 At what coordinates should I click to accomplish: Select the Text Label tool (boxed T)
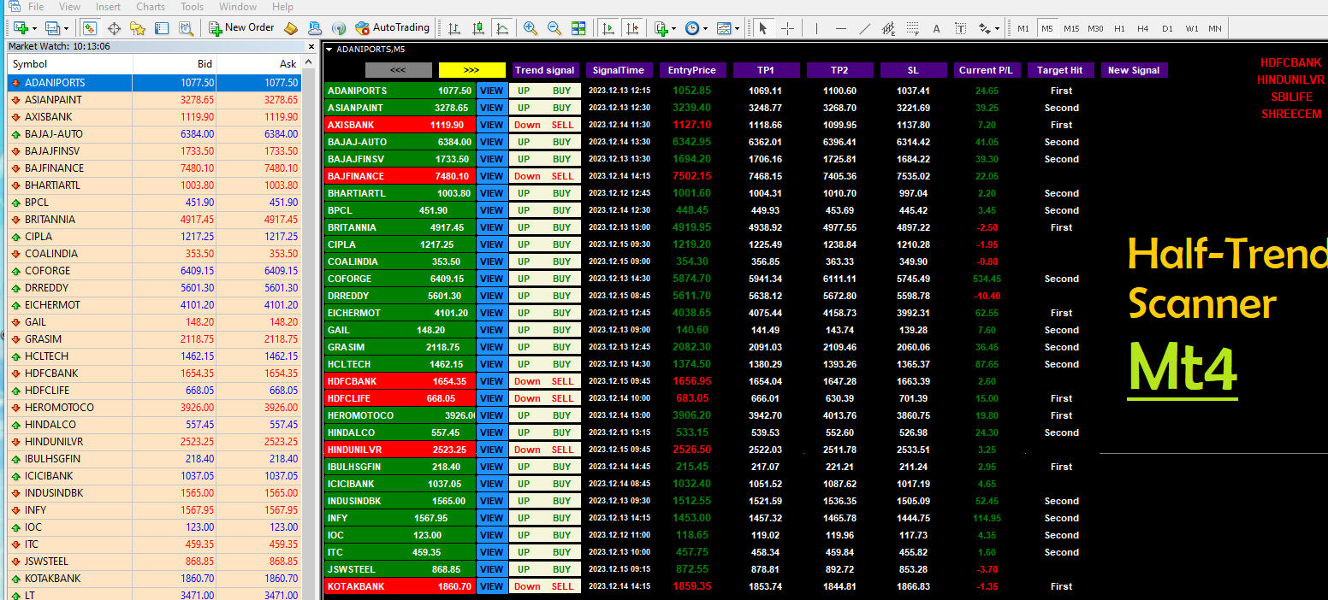click(960, 28)
